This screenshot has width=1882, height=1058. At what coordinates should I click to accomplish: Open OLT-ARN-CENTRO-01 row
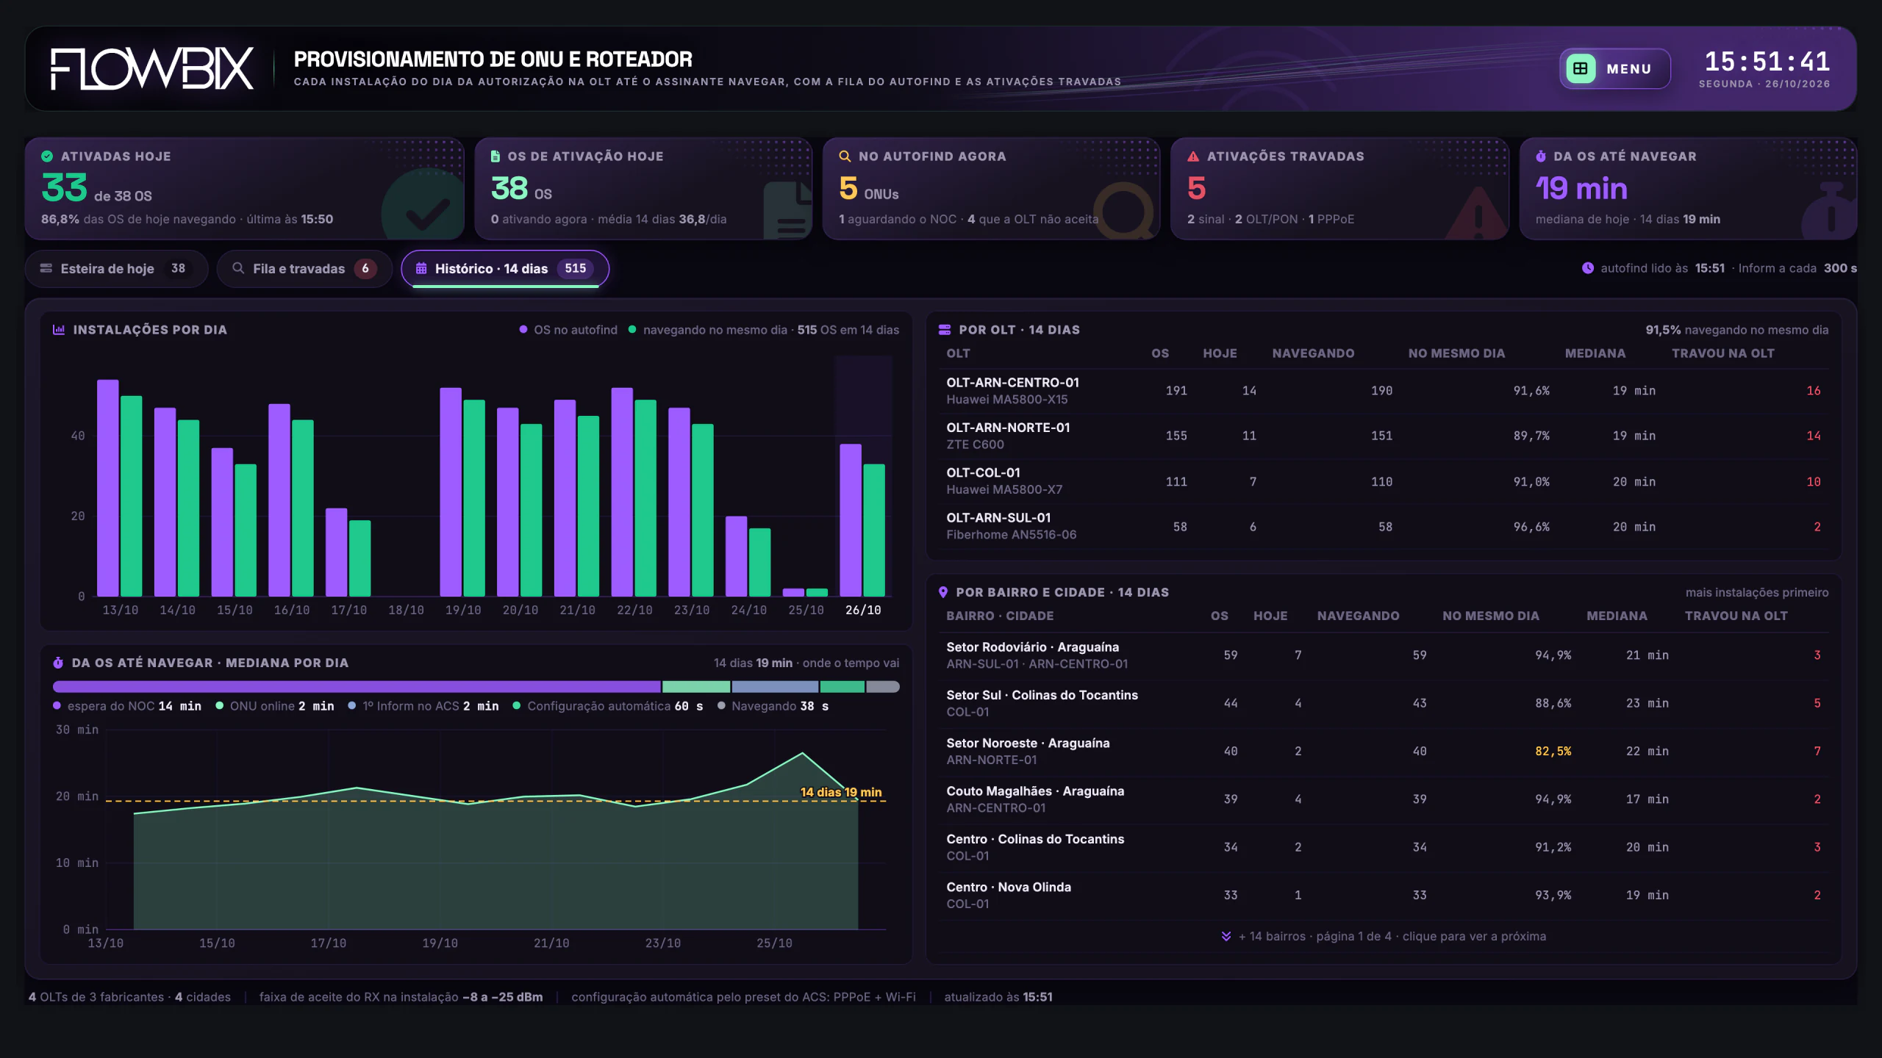(1383, 391)
